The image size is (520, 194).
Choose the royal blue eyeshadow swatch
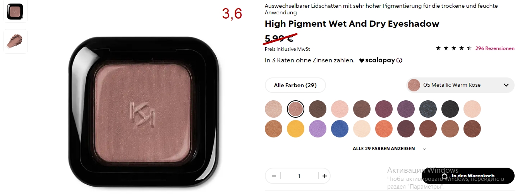coord(340,129)
